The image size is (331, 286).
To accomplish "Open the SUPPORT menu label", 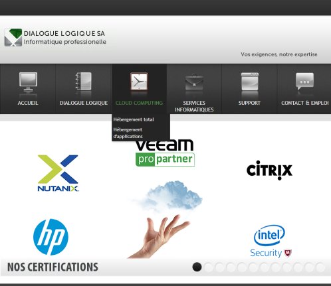I will click(x=249, y=103).
